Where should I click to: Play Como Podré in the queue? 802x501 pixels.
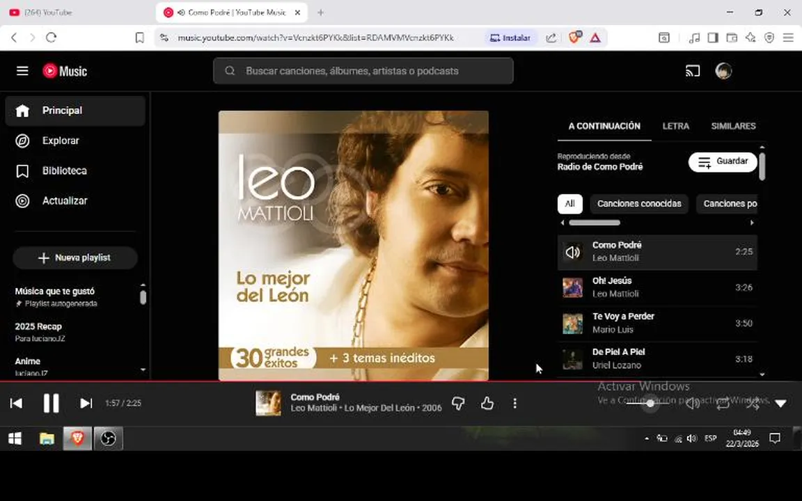(x=657, y=251)
